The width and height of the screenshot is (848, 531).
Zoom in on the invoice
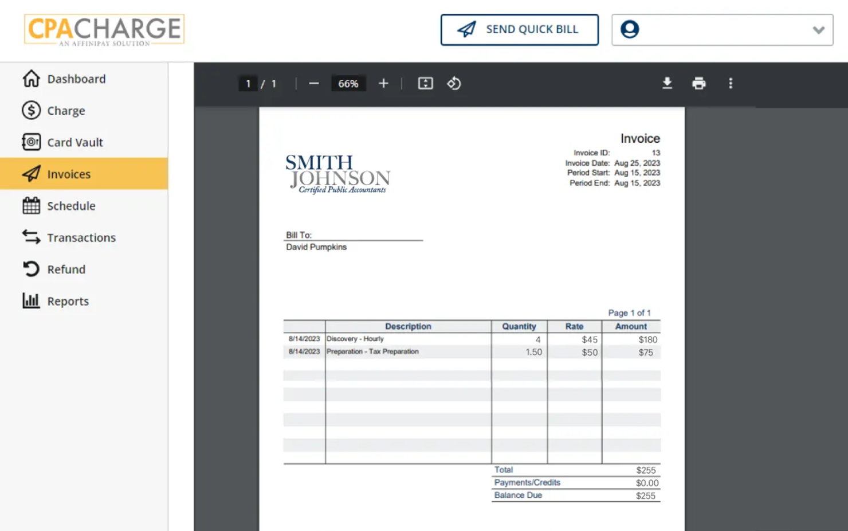[x=383, y=83]
